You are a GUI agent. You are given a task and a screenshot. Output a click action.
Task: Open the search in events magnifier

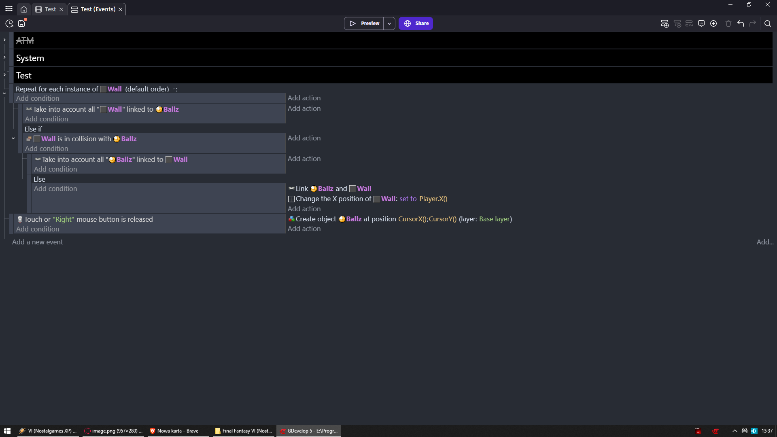click(767, 23)
